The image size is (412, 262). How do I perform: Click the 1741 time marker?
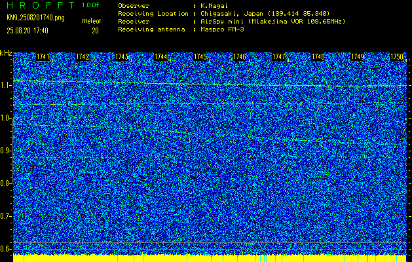point(43,57)
